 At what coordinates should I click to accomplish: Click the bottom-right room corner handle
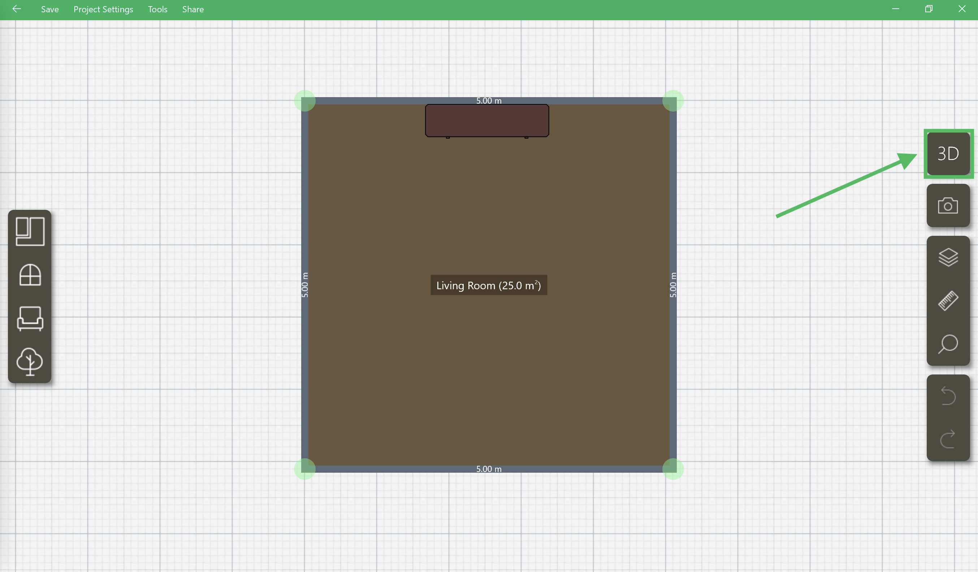tap(672, 469)
